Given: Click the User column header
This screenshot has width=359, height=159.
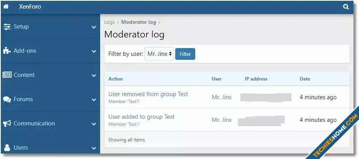Looking at the screenshot, I should 216,79.
